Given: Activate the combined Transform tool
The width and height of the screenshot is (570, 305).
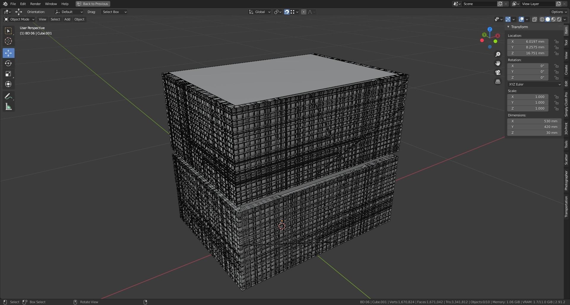Looking at the screenshot, I should 8,84.
